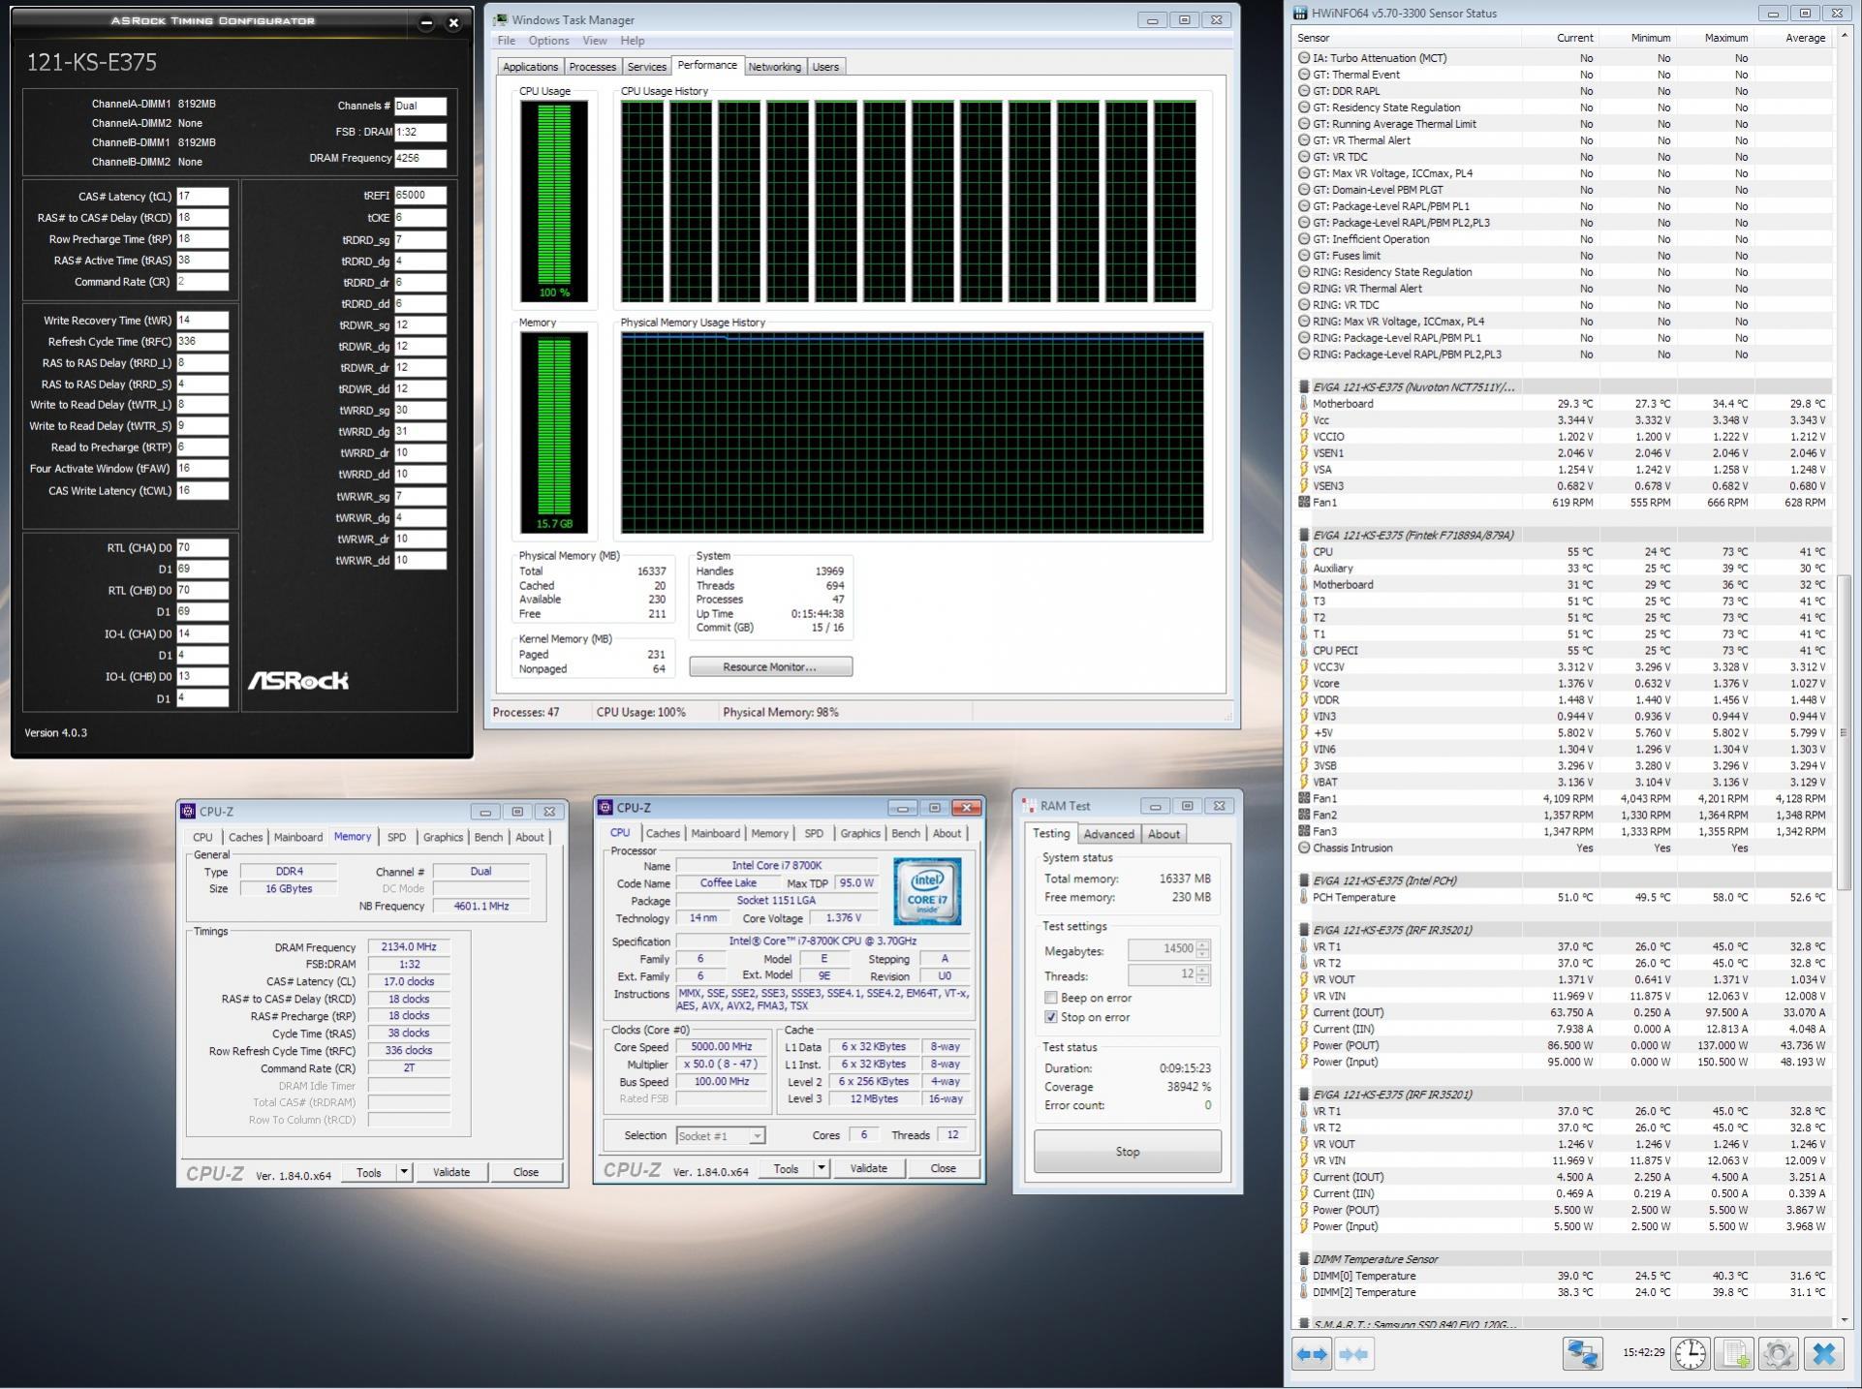The height and width of the screenshot is (1389, 1862).
Task: Minimize the ASRock Timing Configurator window
Action: click(426, 22)
